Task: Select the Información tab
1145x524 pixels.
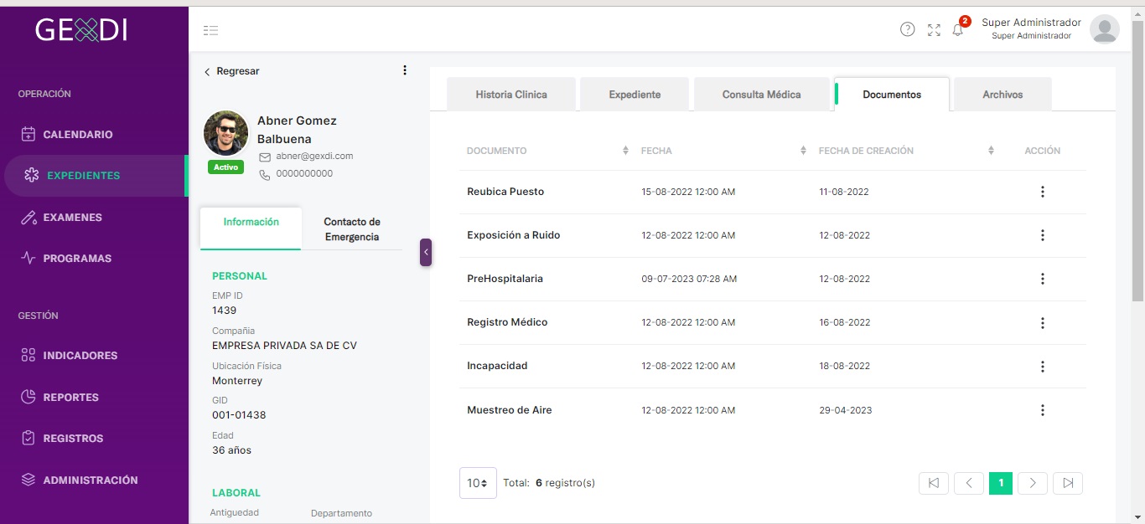Action: point(251,229)
